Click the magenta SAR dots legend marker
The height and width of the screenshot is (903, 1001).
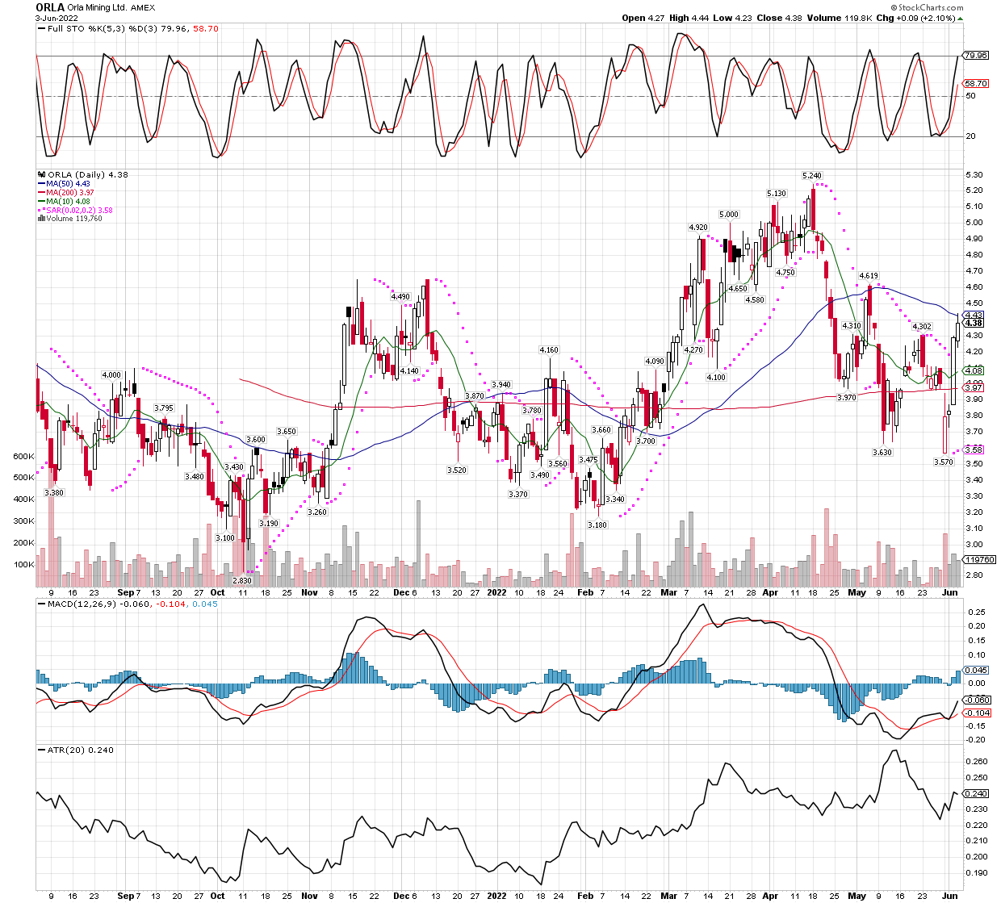pyautogui.click(x=40, y=210)
